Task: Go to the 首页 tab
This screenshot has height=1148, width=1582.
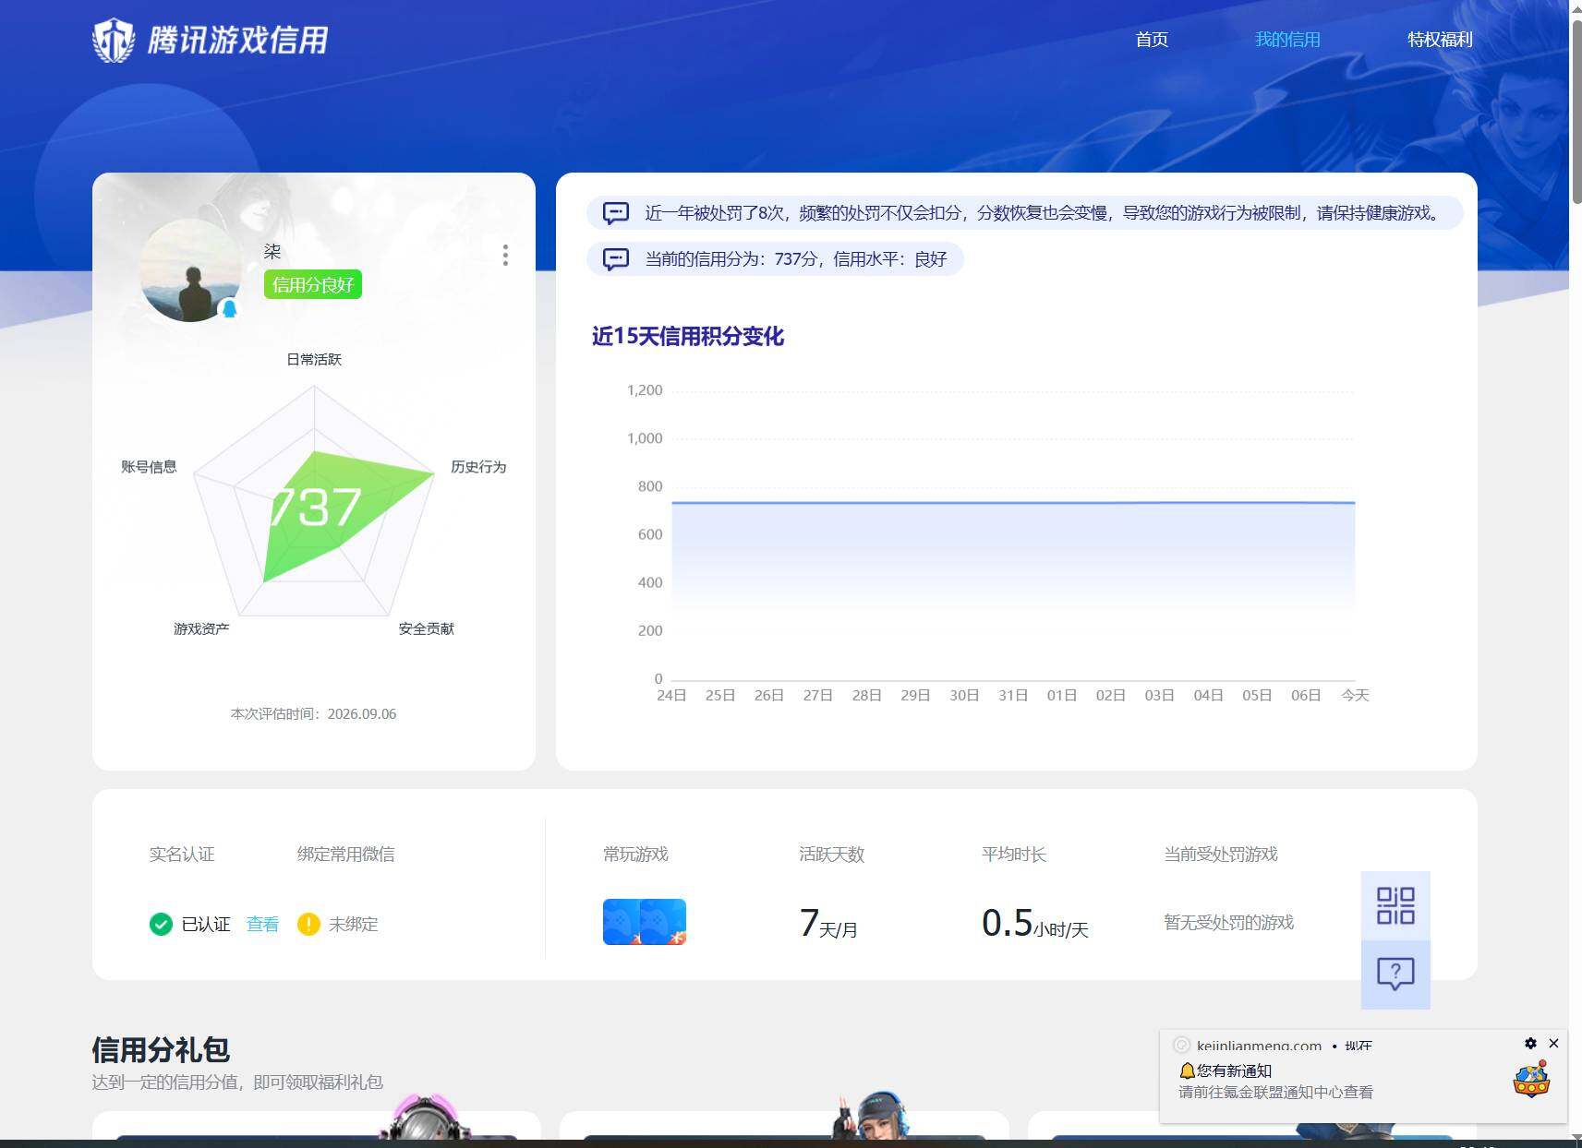Action: click(x=1152, y=40)
